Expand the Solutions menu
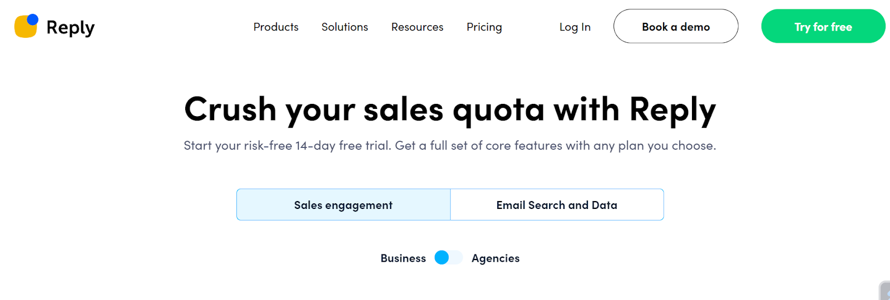 tap(344, 27)
